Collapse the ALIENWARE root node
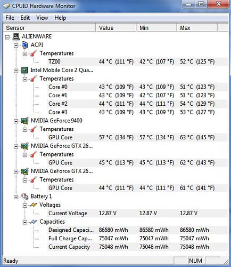Screen dimensions: 231x267 (7, 37)
